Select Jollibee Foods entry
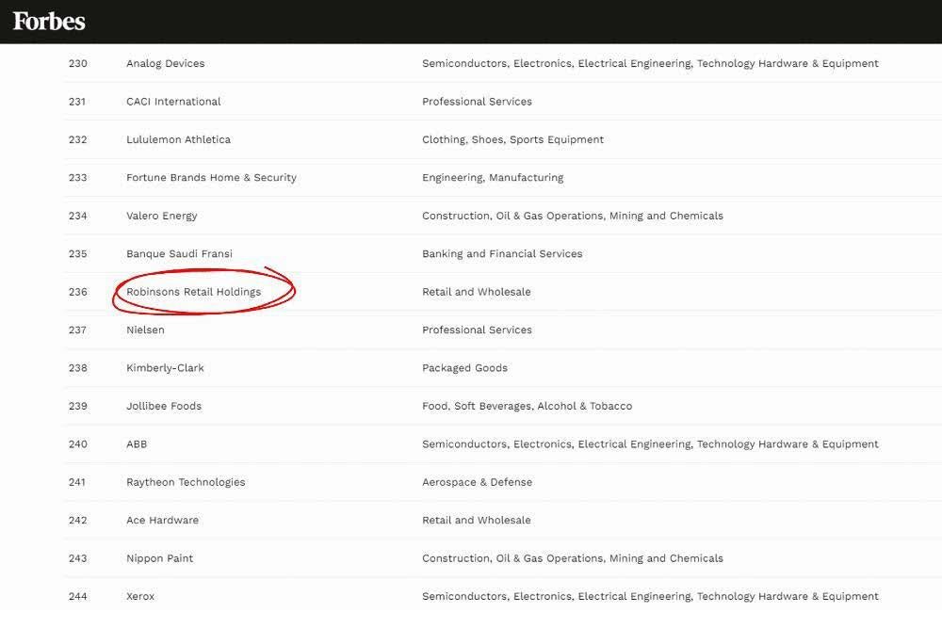This screenshot has height=628, width=942. pos(164,406)
